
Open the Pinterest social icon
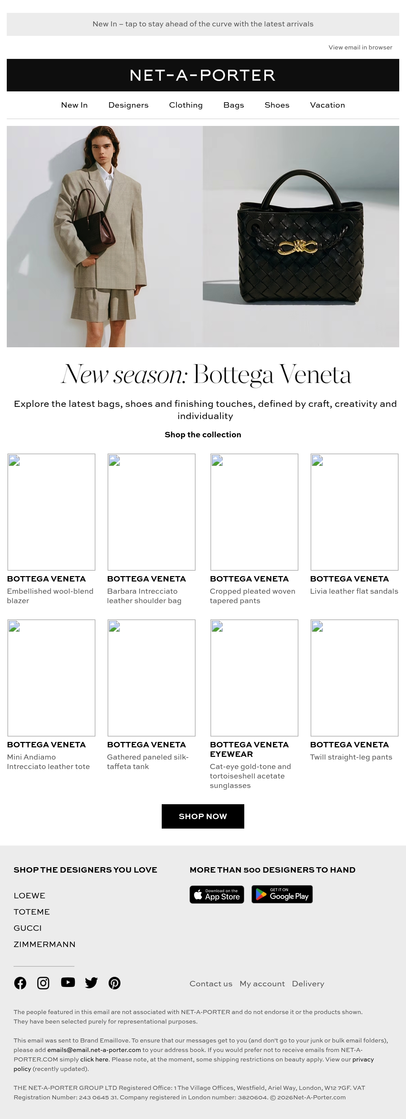tap(114, 983)
